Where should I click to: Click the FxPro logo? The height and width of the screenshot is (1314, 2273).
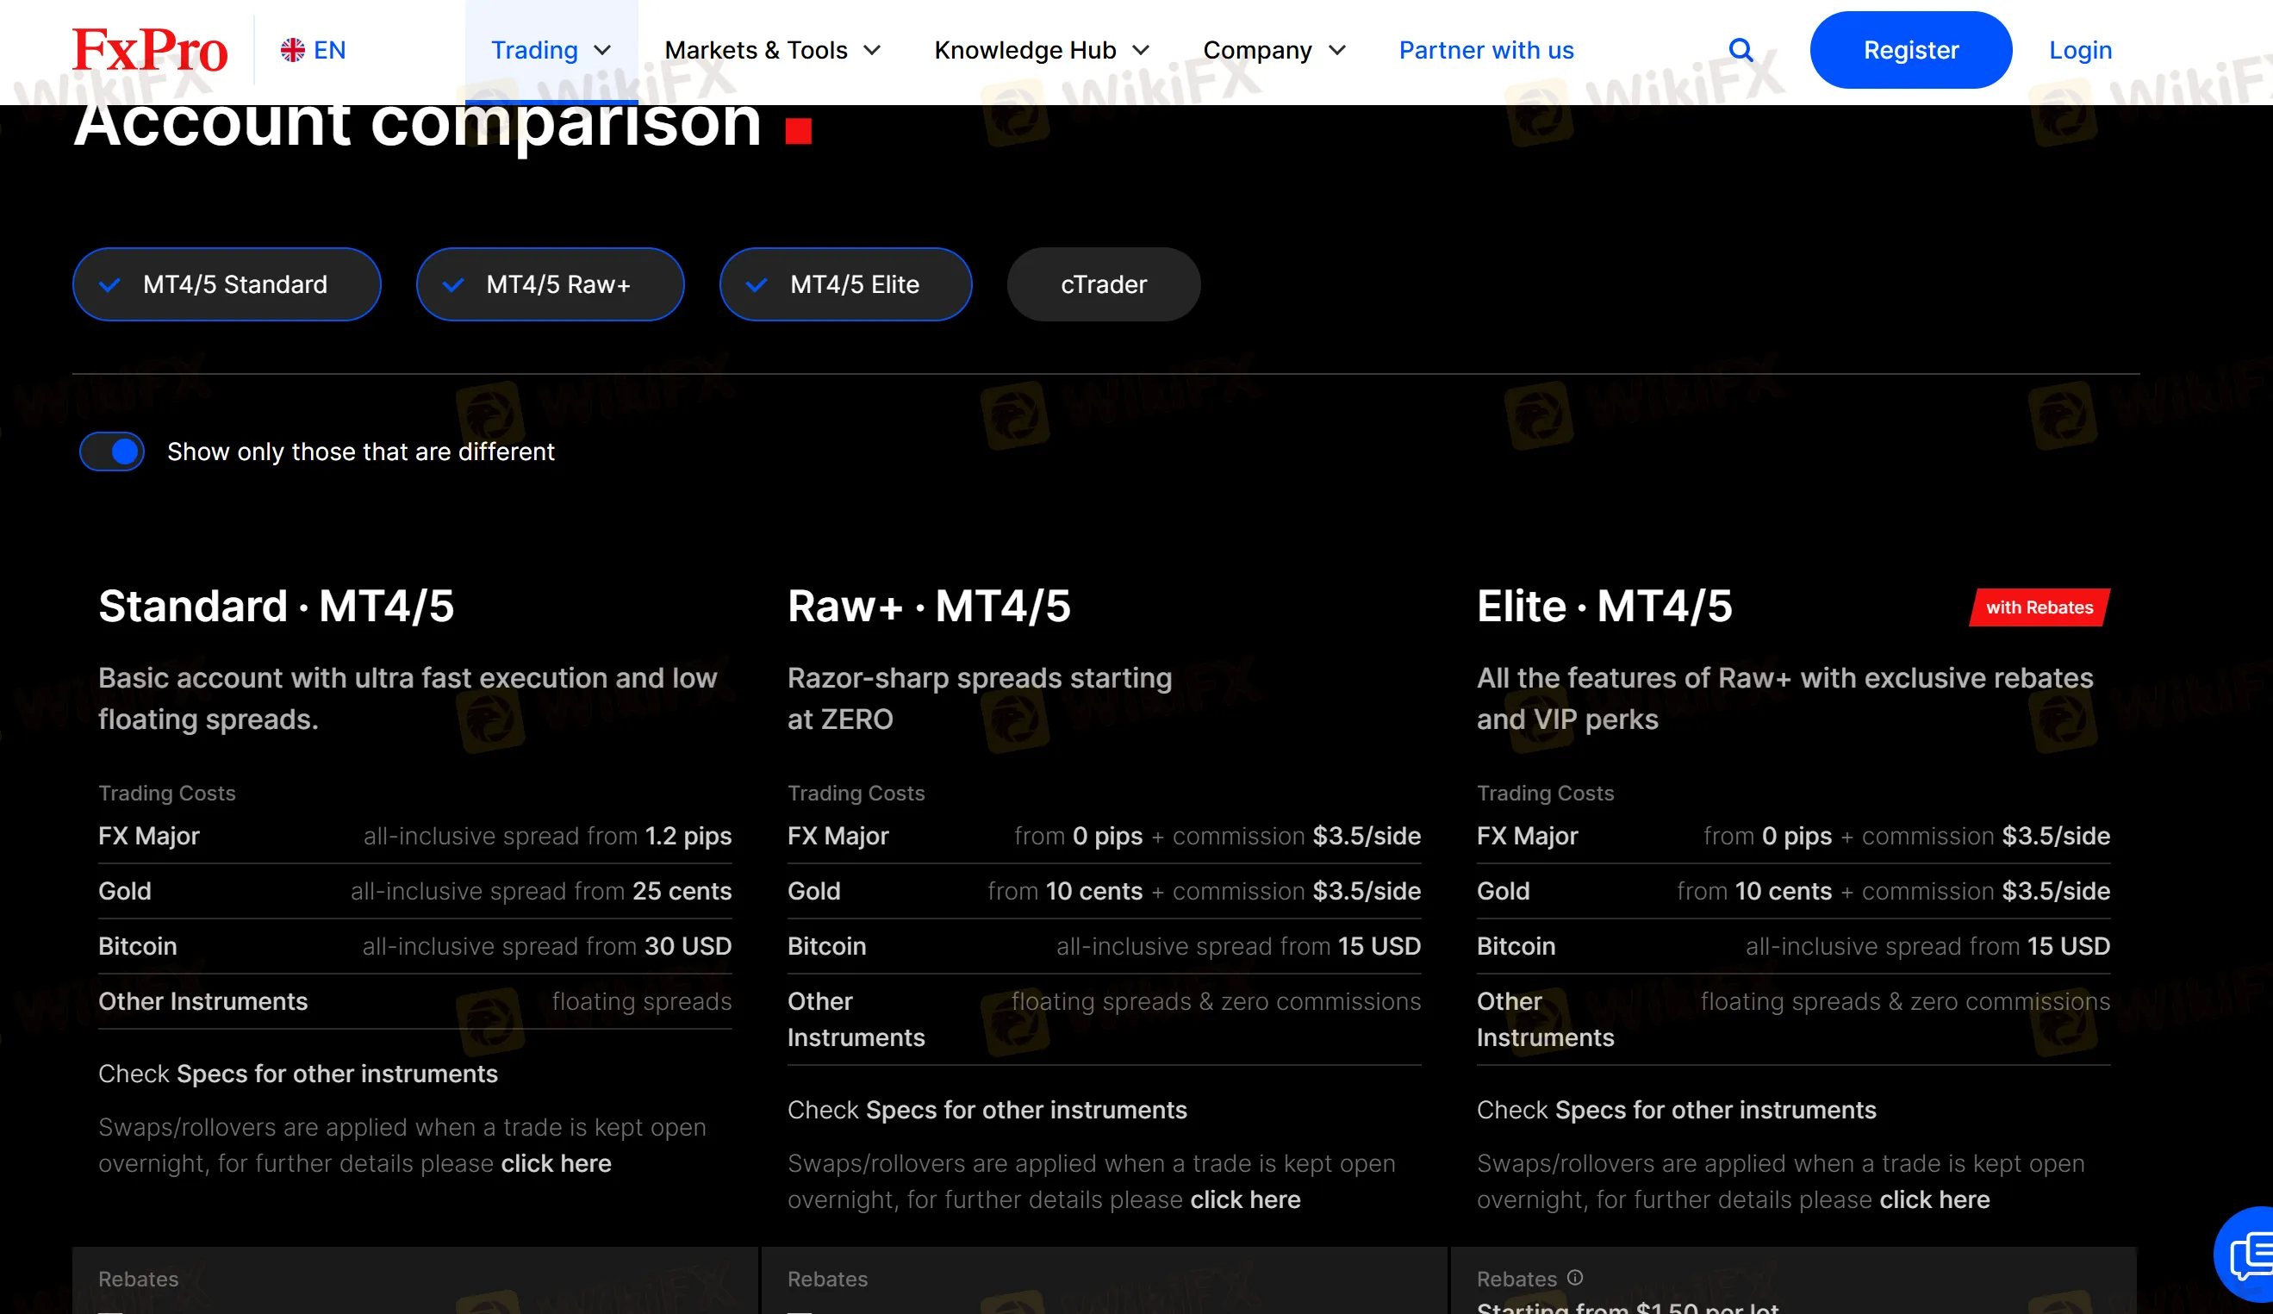coord(150,50)
